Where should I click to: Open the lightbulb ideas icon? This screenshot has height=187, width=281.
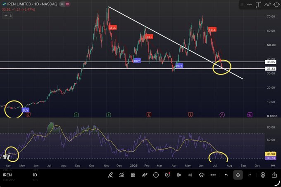point(263,175)
